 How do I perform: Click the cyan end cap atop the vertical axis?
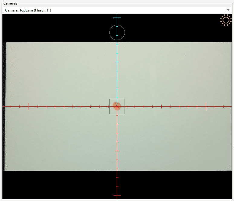(x=117, y=18)
